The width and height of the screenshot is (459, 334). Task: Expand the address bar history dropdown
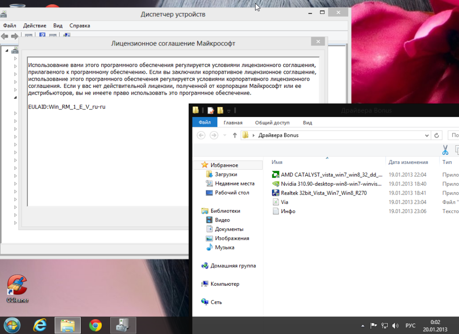(x=427, y=135)
